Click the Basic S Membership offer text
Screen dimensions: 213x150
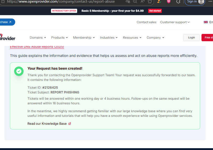coord(112,11)
